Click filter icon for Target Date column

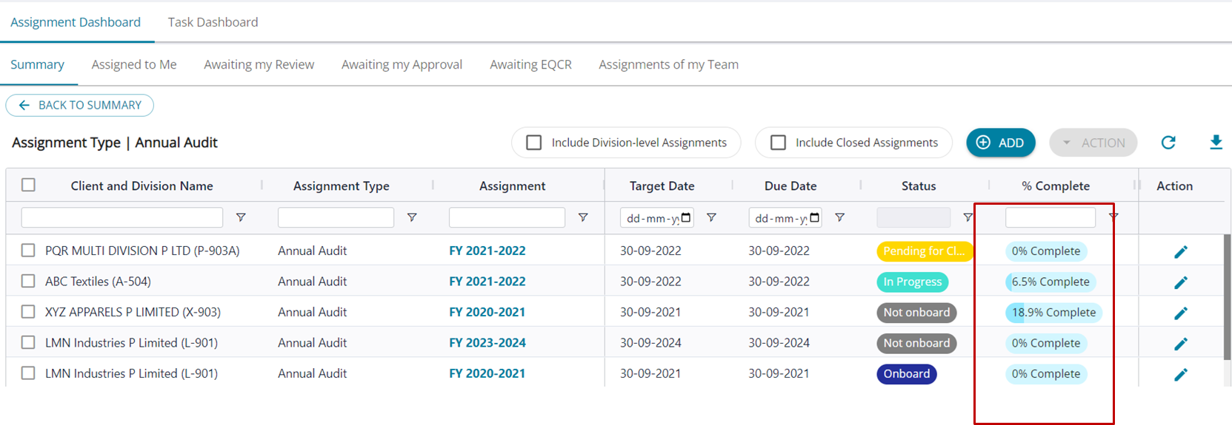coord(711,218)
